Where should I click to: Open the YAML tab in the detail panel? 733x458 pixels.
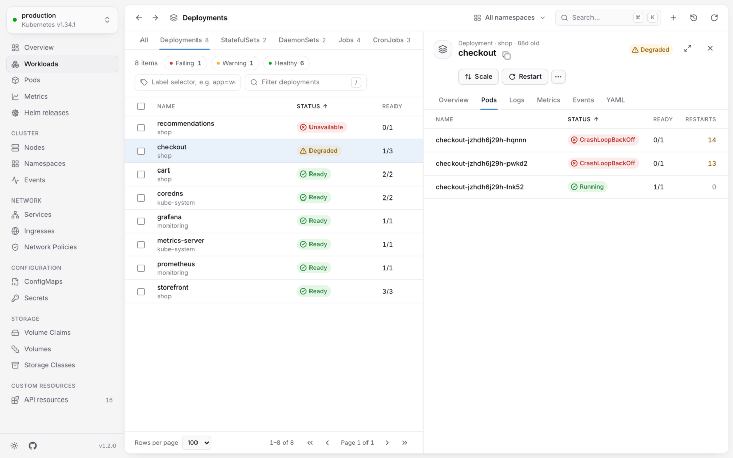(x=615, y=100)
